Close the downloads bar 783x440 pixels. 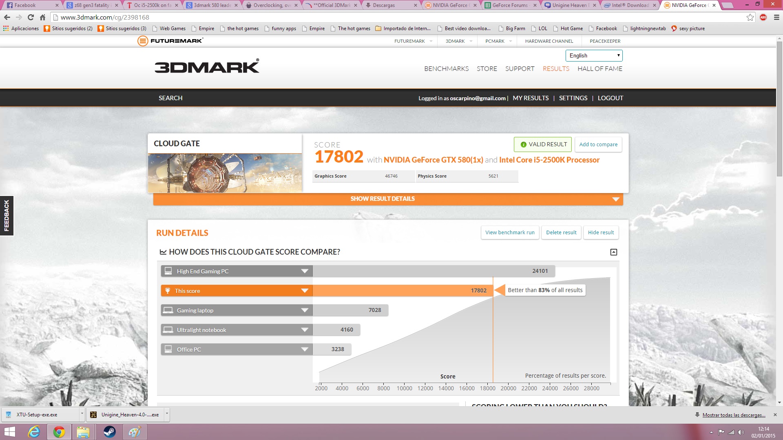point(775,415)
